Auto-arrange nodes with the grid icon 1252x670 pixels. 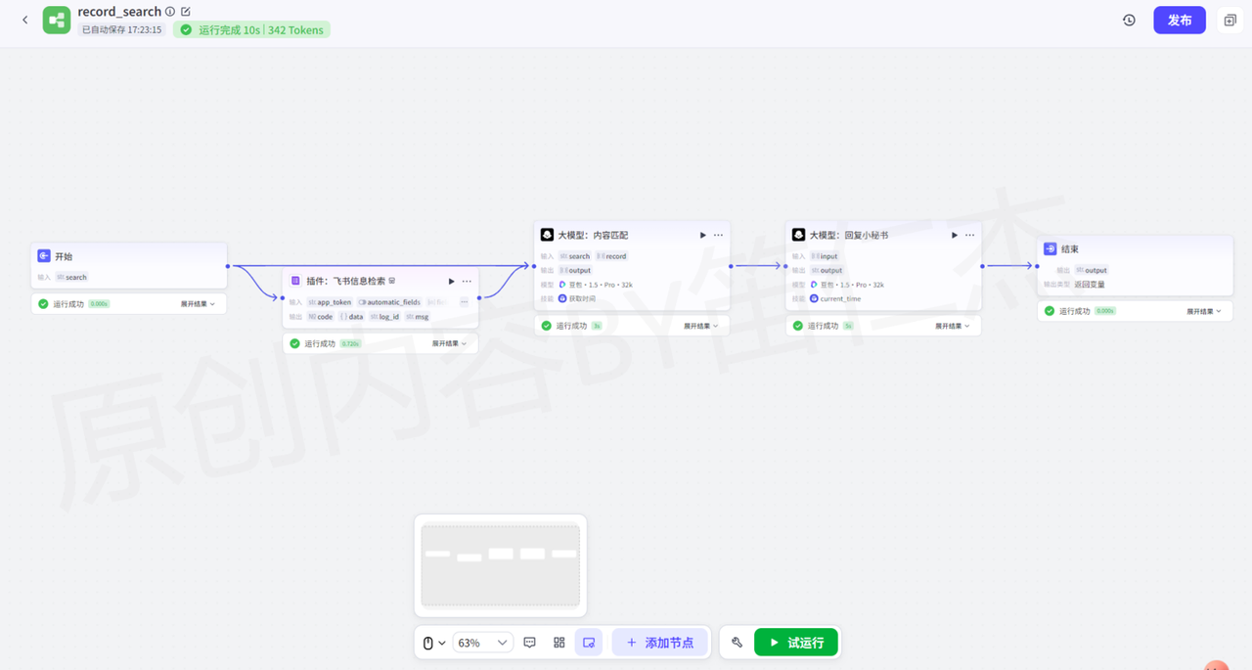pyautogui.click(x=559, y=643)
